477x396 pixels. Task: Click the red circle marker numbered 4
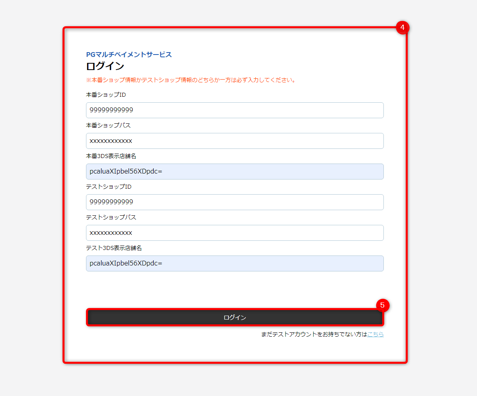click(x=403, y=27)
